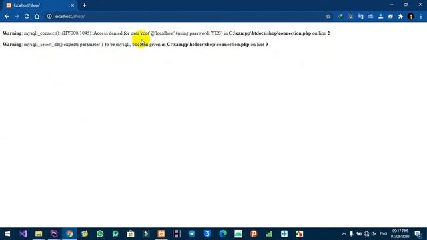Open network settings tray icon
The width and height of the screenshot is (427, 240).
366,234
